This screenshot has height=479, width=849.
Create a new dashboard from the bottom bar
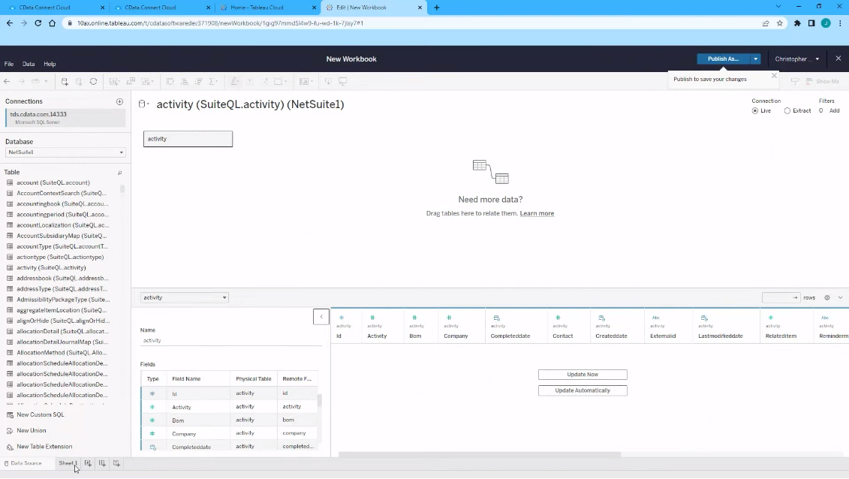(x=103, y=463)
